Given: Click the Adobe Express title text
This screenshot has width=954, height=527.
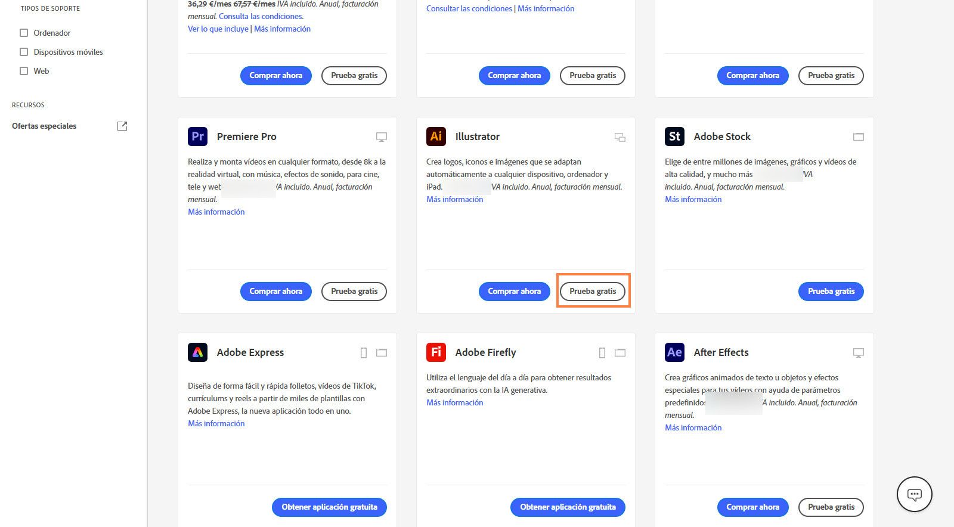Looking at the screenshot, I should point(250,352).
